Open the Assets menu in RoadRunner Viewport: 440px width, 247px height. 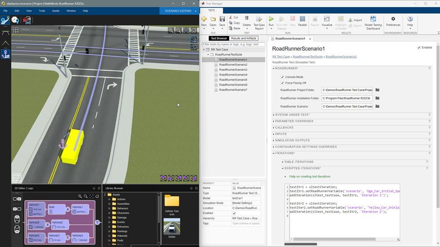(55, 11)
